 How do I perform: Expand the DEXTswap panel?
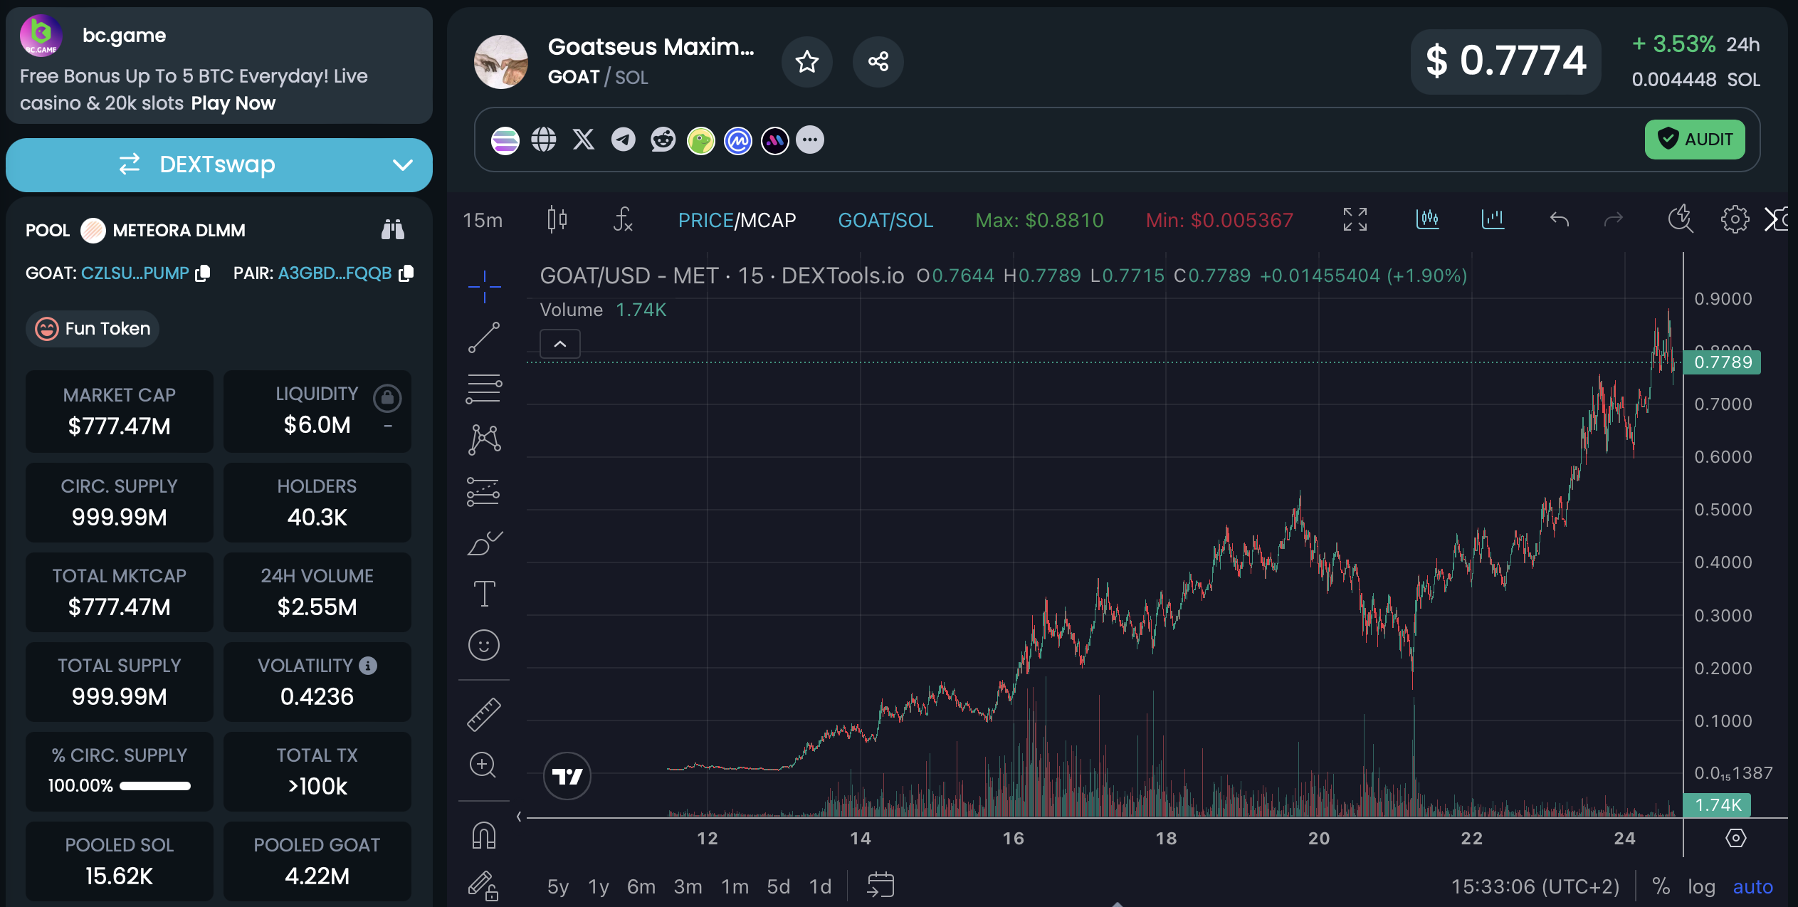point(219,164)
